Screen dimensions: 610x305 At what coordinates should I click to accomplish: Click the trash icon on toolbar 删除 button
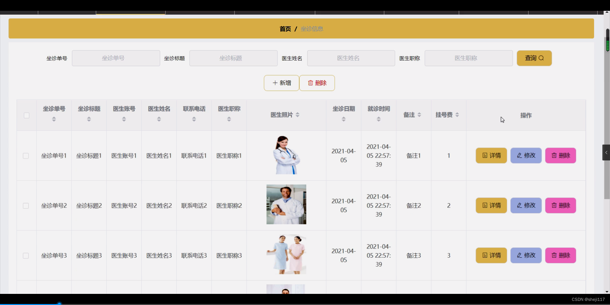[310, 83]
